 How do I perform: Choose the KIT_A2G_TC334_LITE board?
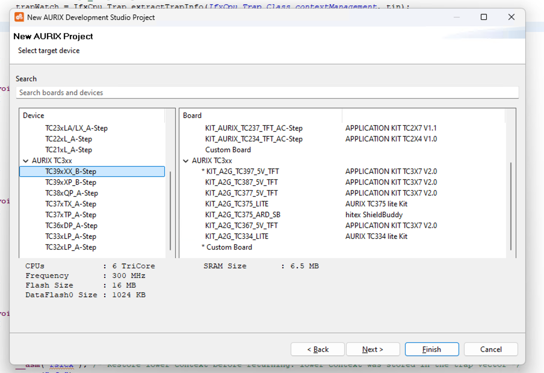tap(236, 236)
